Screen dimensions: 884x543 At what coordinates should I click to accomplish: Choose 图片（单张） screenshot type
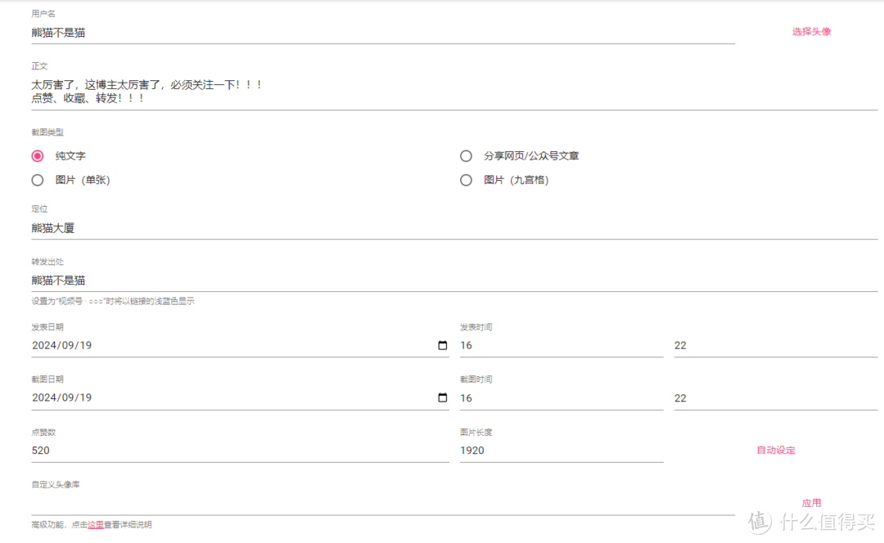[38, 180]
